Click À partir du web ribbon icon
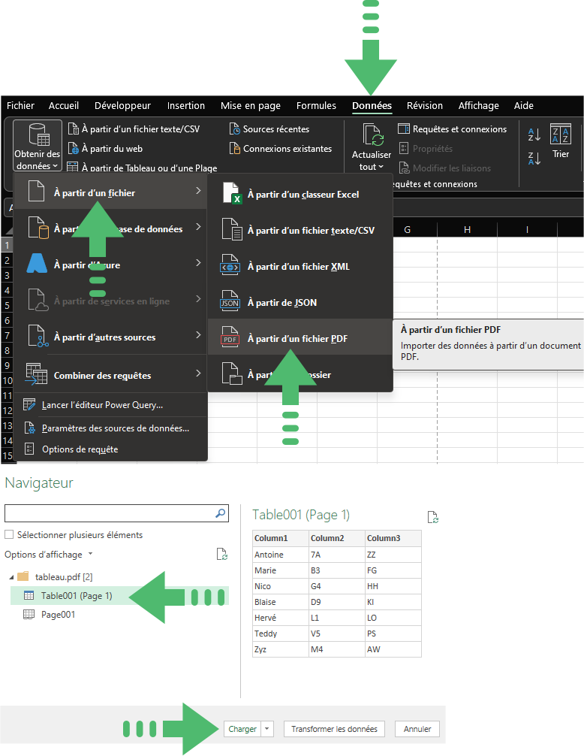Image resolution: width=584 pixels, height=756 pixels. coord(73,148)
